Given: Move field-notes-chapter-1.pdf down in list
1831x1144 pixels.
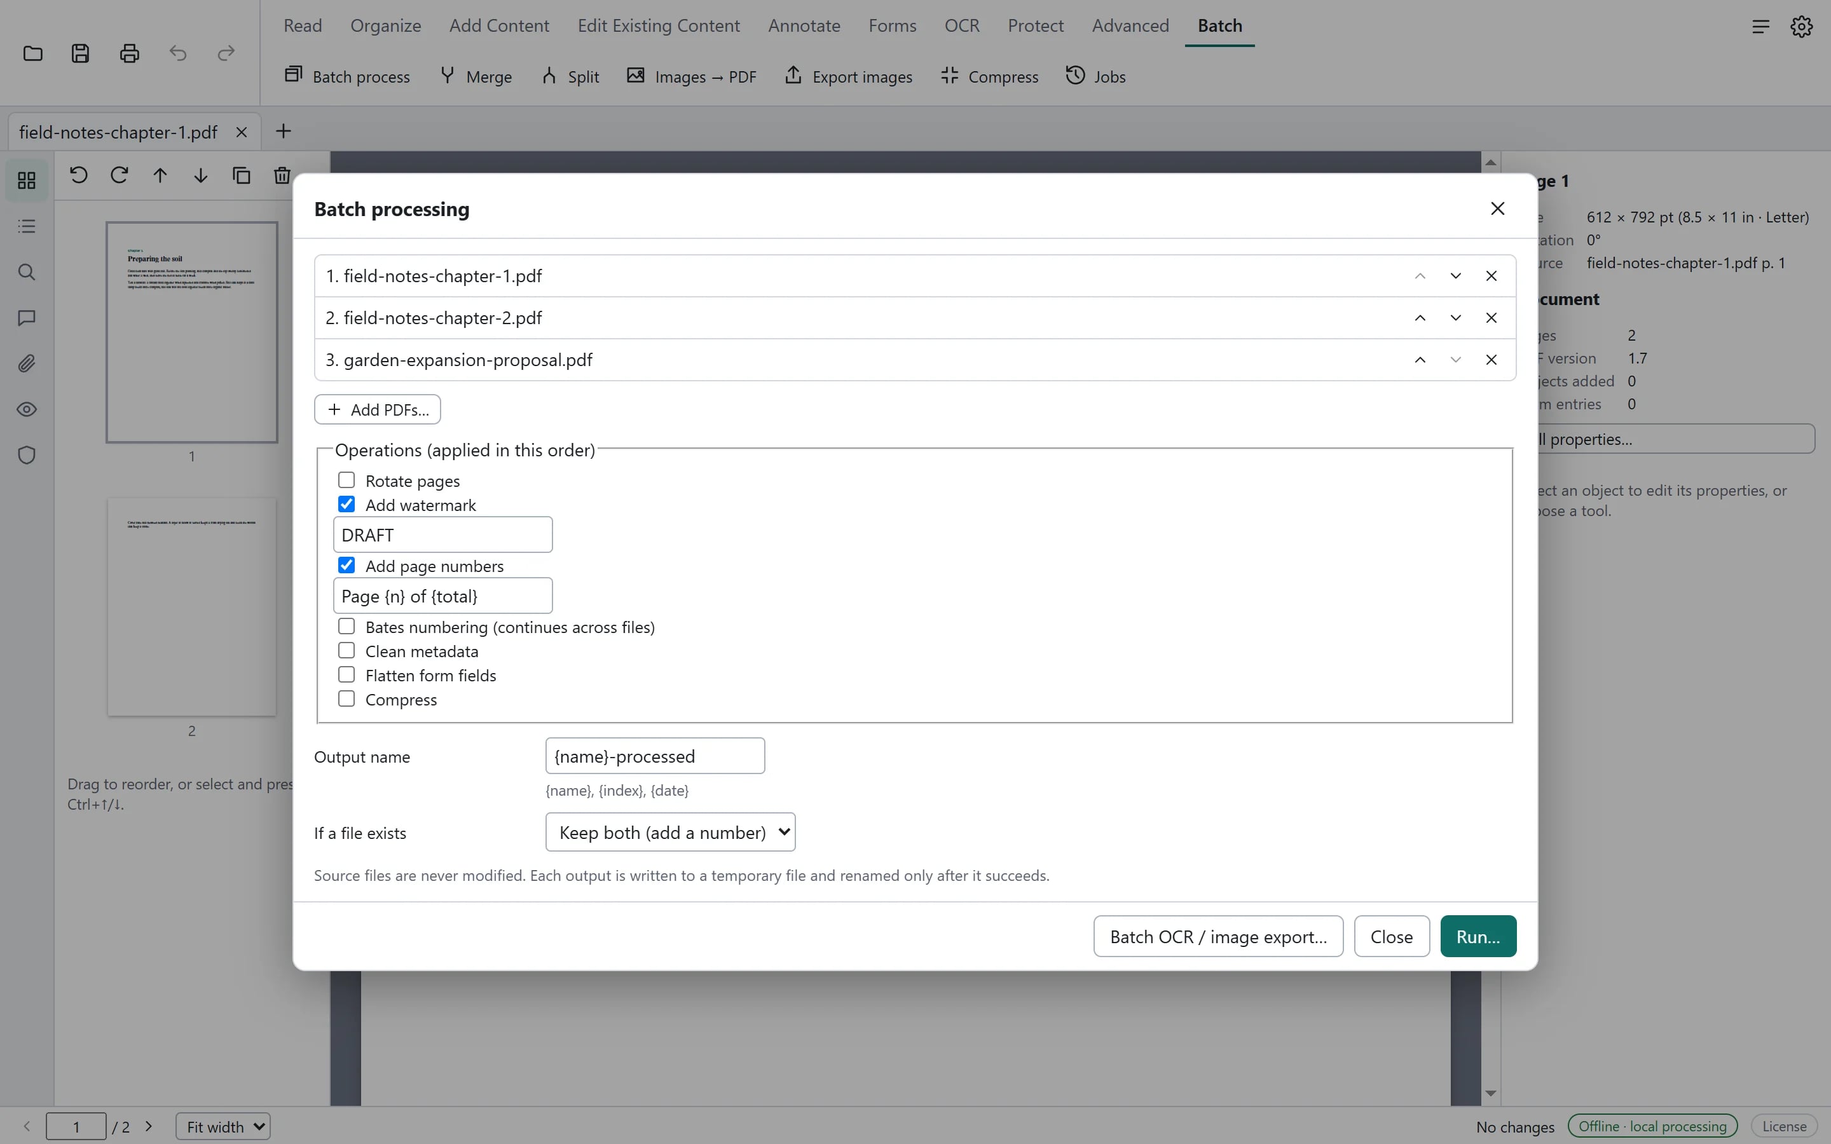Looking at the screenshot, I should (x=1456, y=276).
